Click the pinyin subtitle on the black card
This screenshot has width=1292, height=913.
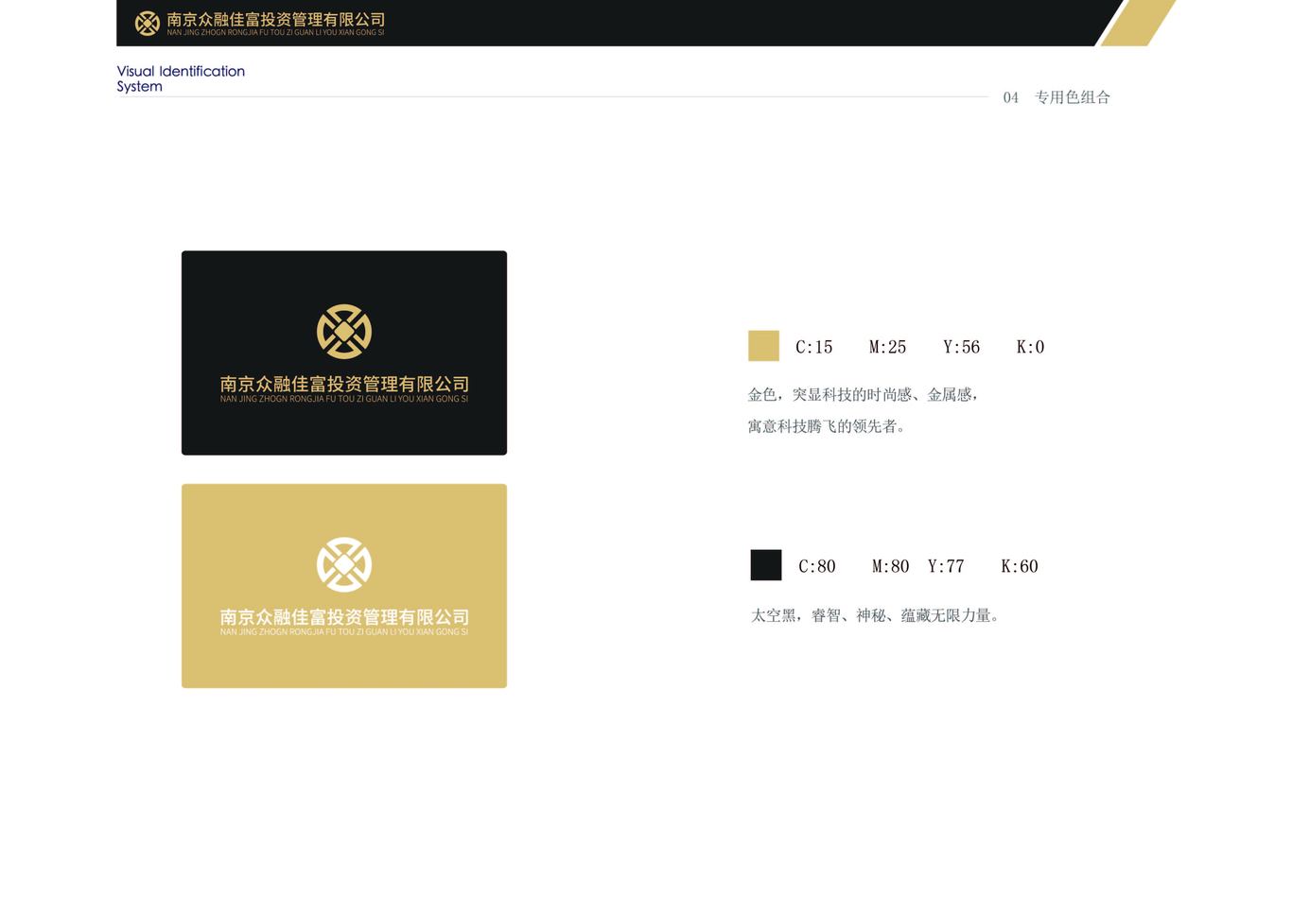tap(344, 399)
